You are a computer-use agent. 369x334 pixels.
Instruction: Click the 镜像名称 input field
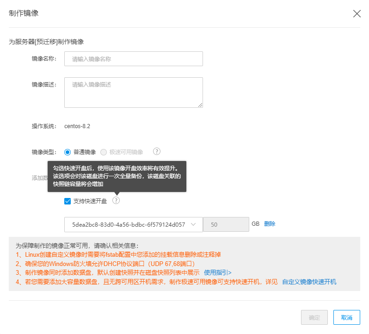click(134, 59)
